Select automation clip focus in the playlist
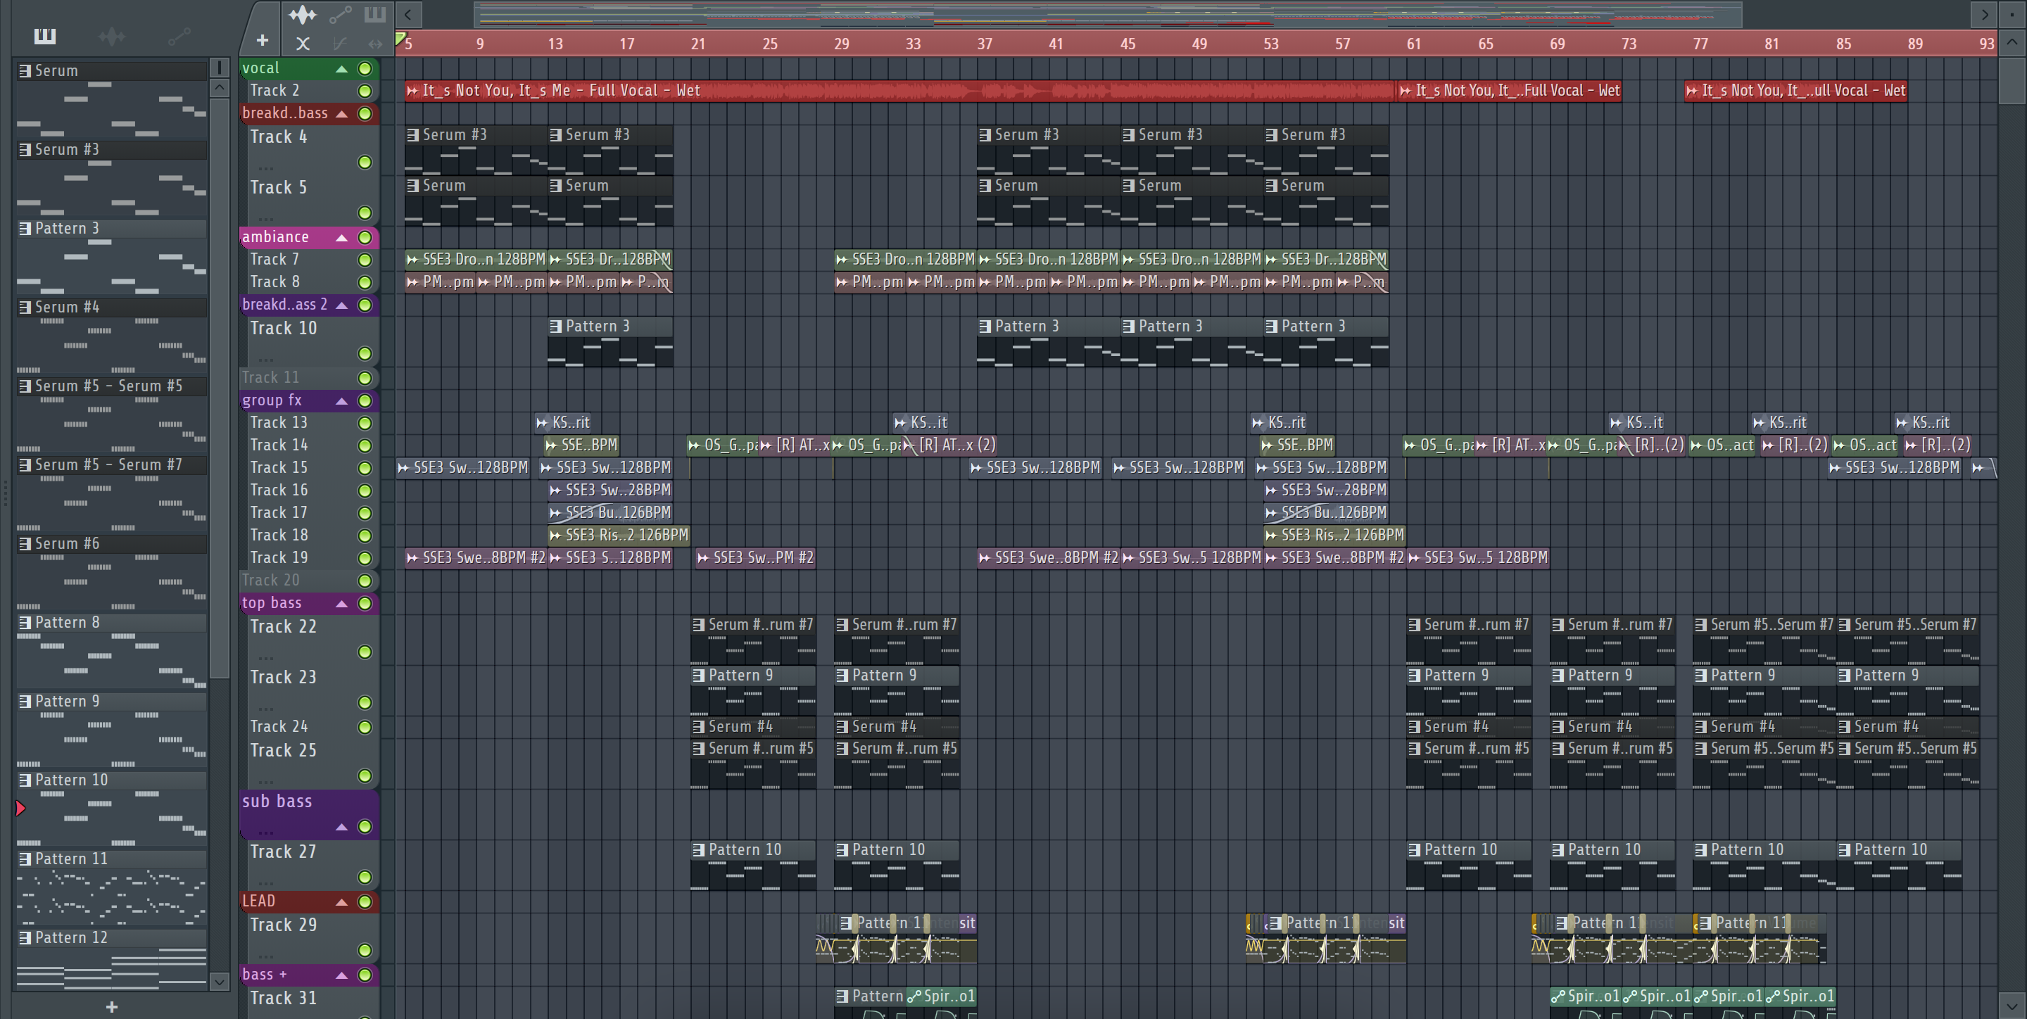The width and height of the screenshot is (2027, 1019). [x=340, y=14]
